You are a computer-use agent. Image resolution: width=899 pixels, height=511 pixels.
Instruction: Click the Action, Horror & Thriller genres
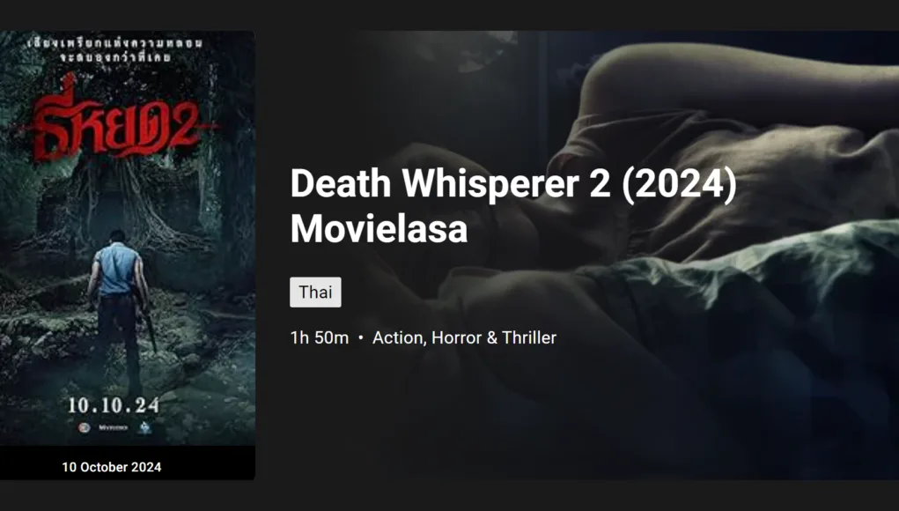(x=464, y=337)
